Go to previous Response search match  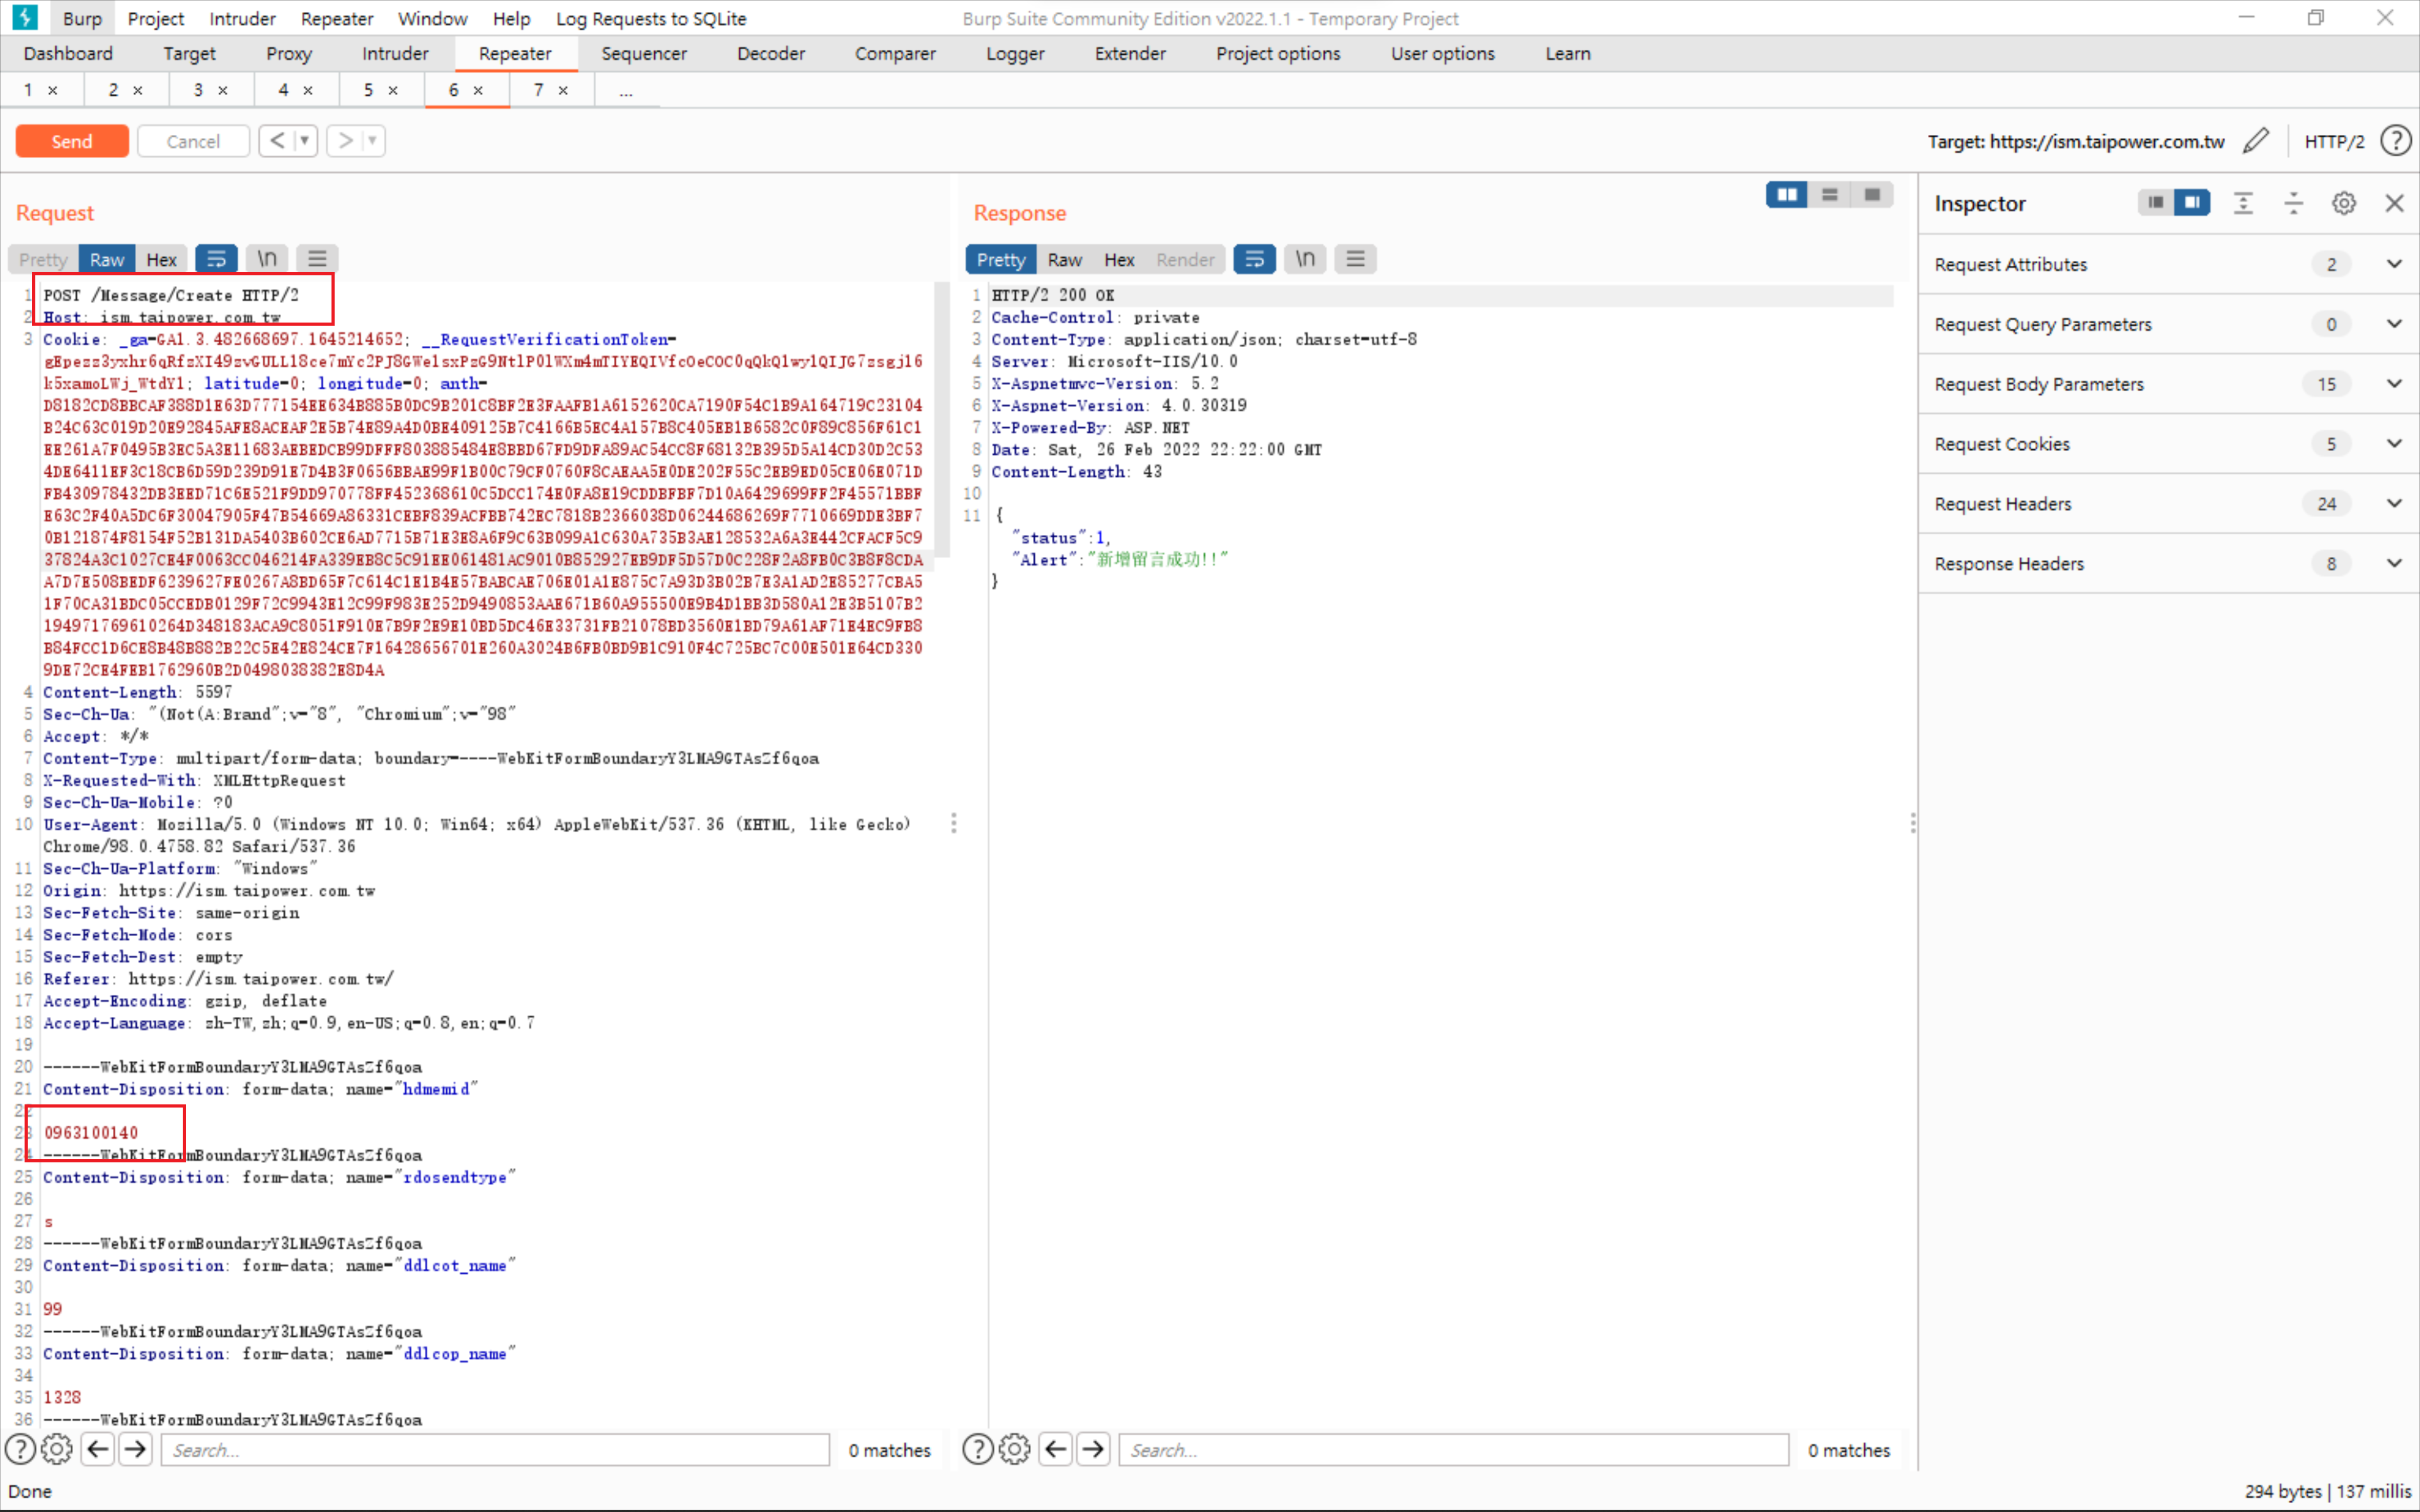coord(1056,1449)
